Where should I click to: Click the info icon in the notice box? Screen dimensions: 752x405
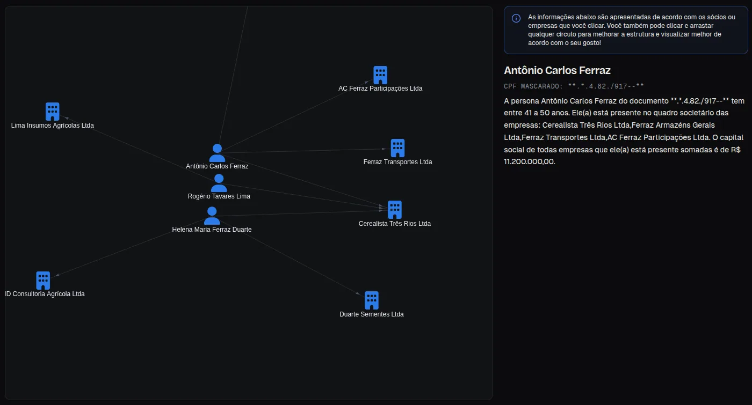point(516,18)
